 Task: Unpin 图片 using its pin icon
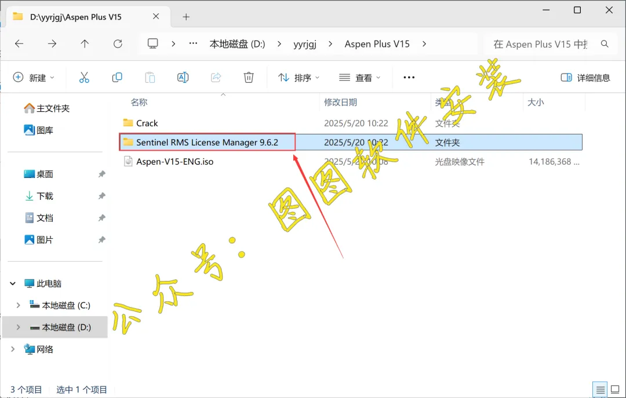click(x=102, y=239)
